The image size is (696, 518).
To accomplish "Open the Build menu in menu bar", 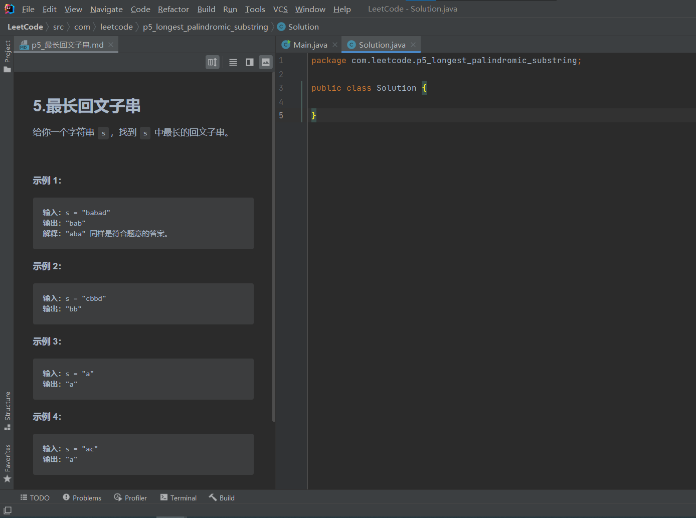I will (206, 9).
